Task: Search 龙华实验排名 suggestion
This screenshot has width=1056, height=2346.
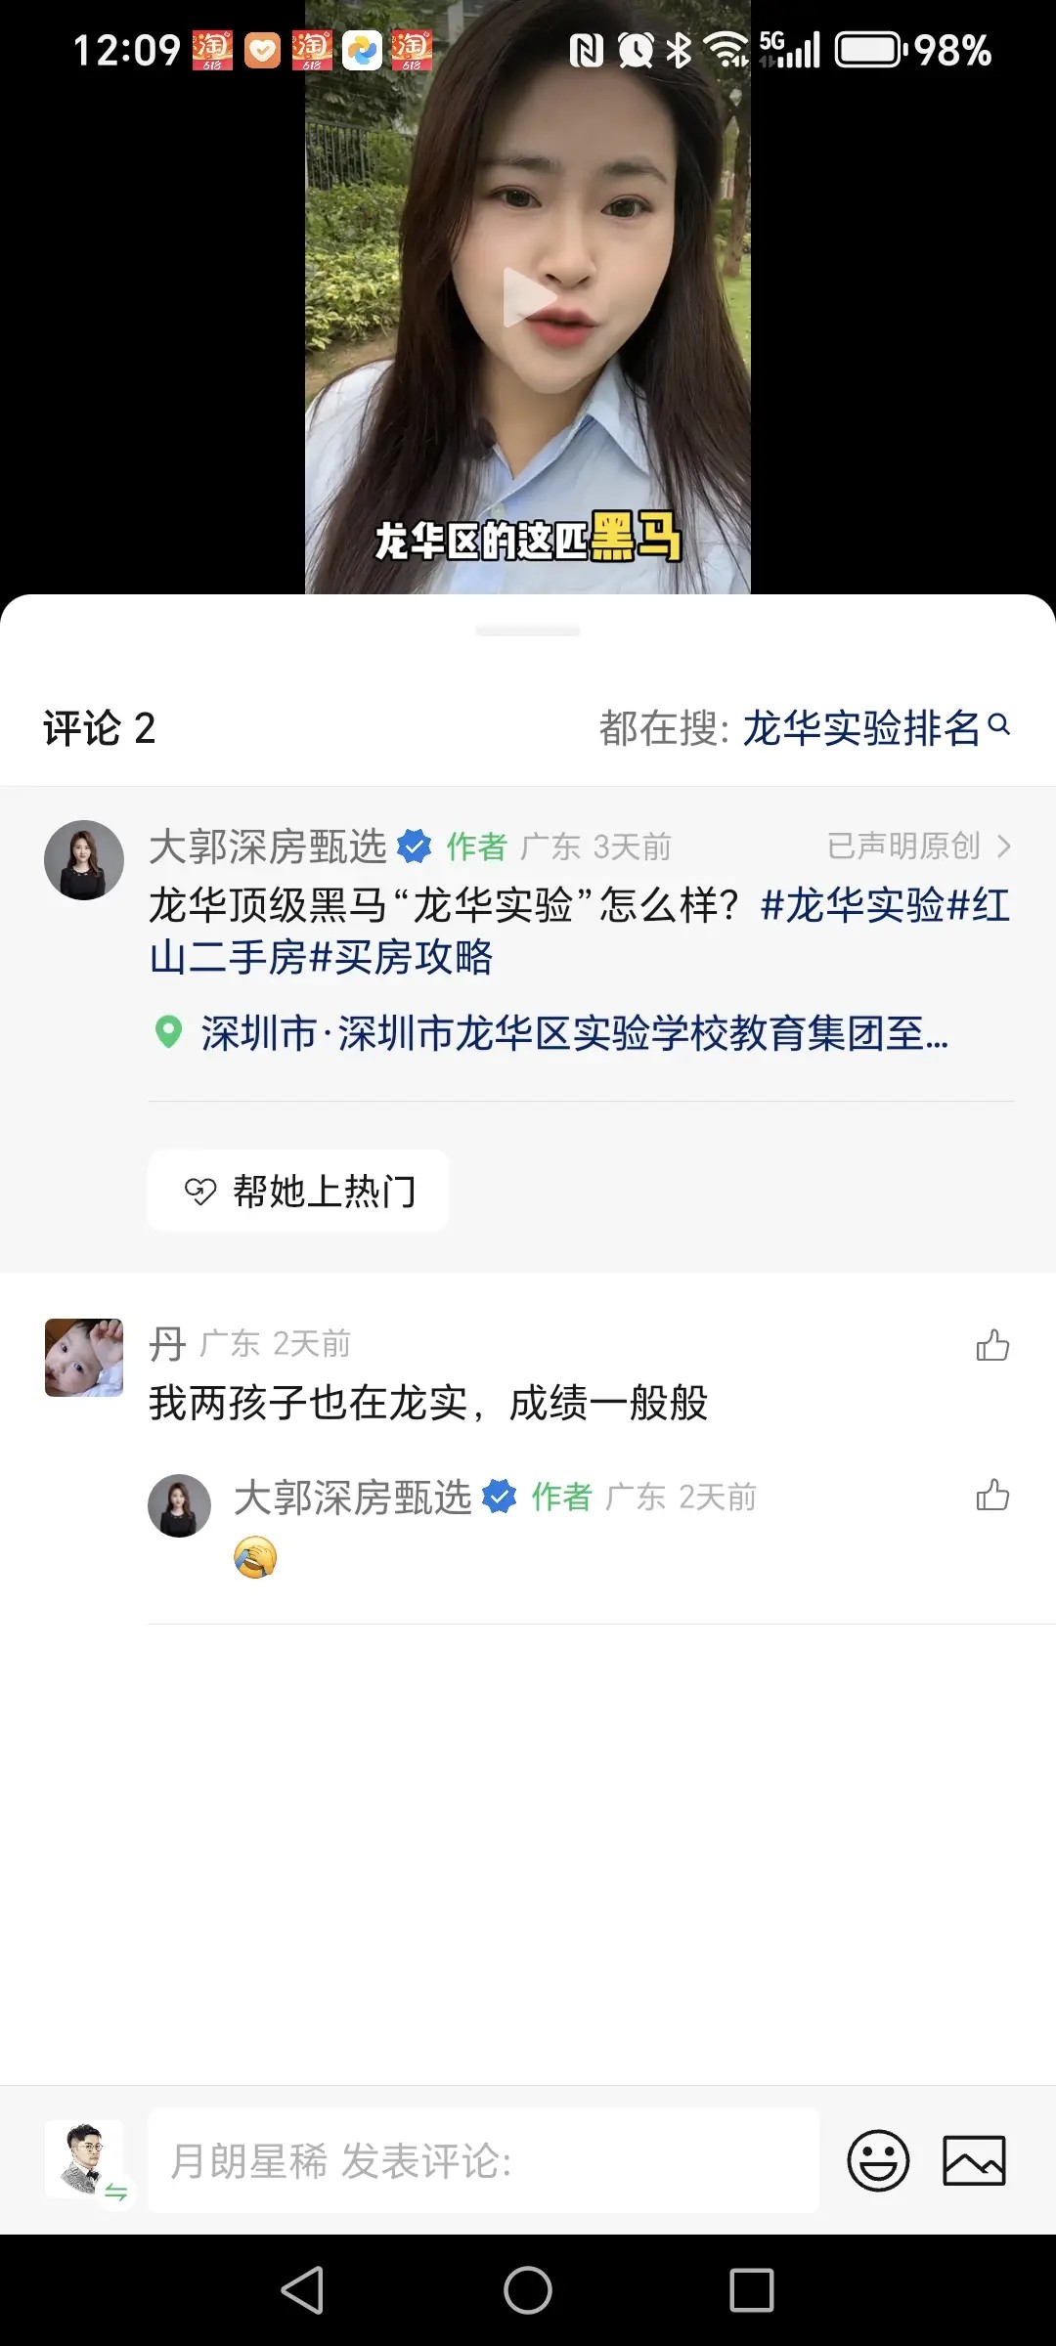Action: click(x=860, y=728)
